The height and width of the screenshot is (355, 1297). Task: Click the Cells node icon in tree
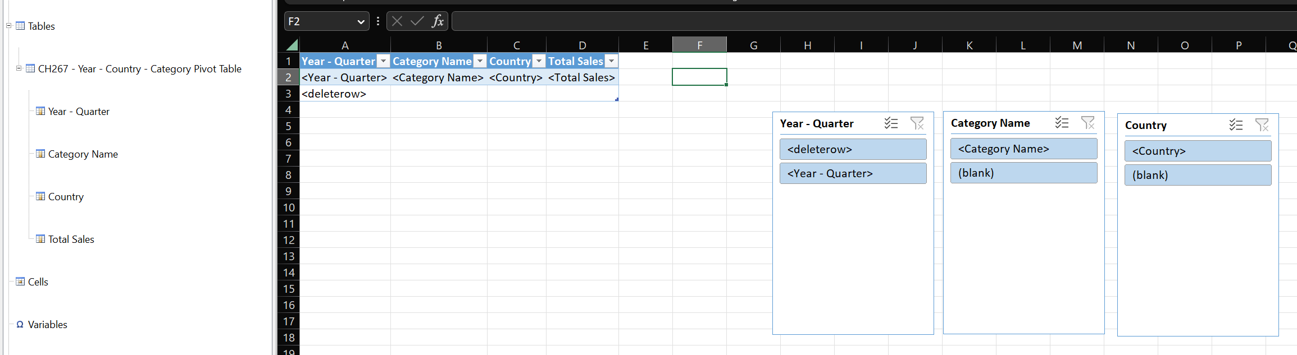(x=20, y=282)
